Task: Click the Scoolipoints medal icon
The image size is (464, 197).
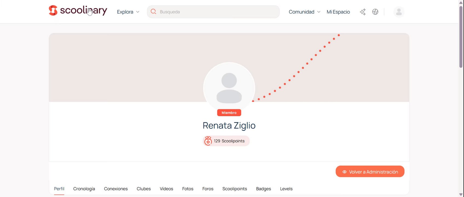Action: click(208, 141)
